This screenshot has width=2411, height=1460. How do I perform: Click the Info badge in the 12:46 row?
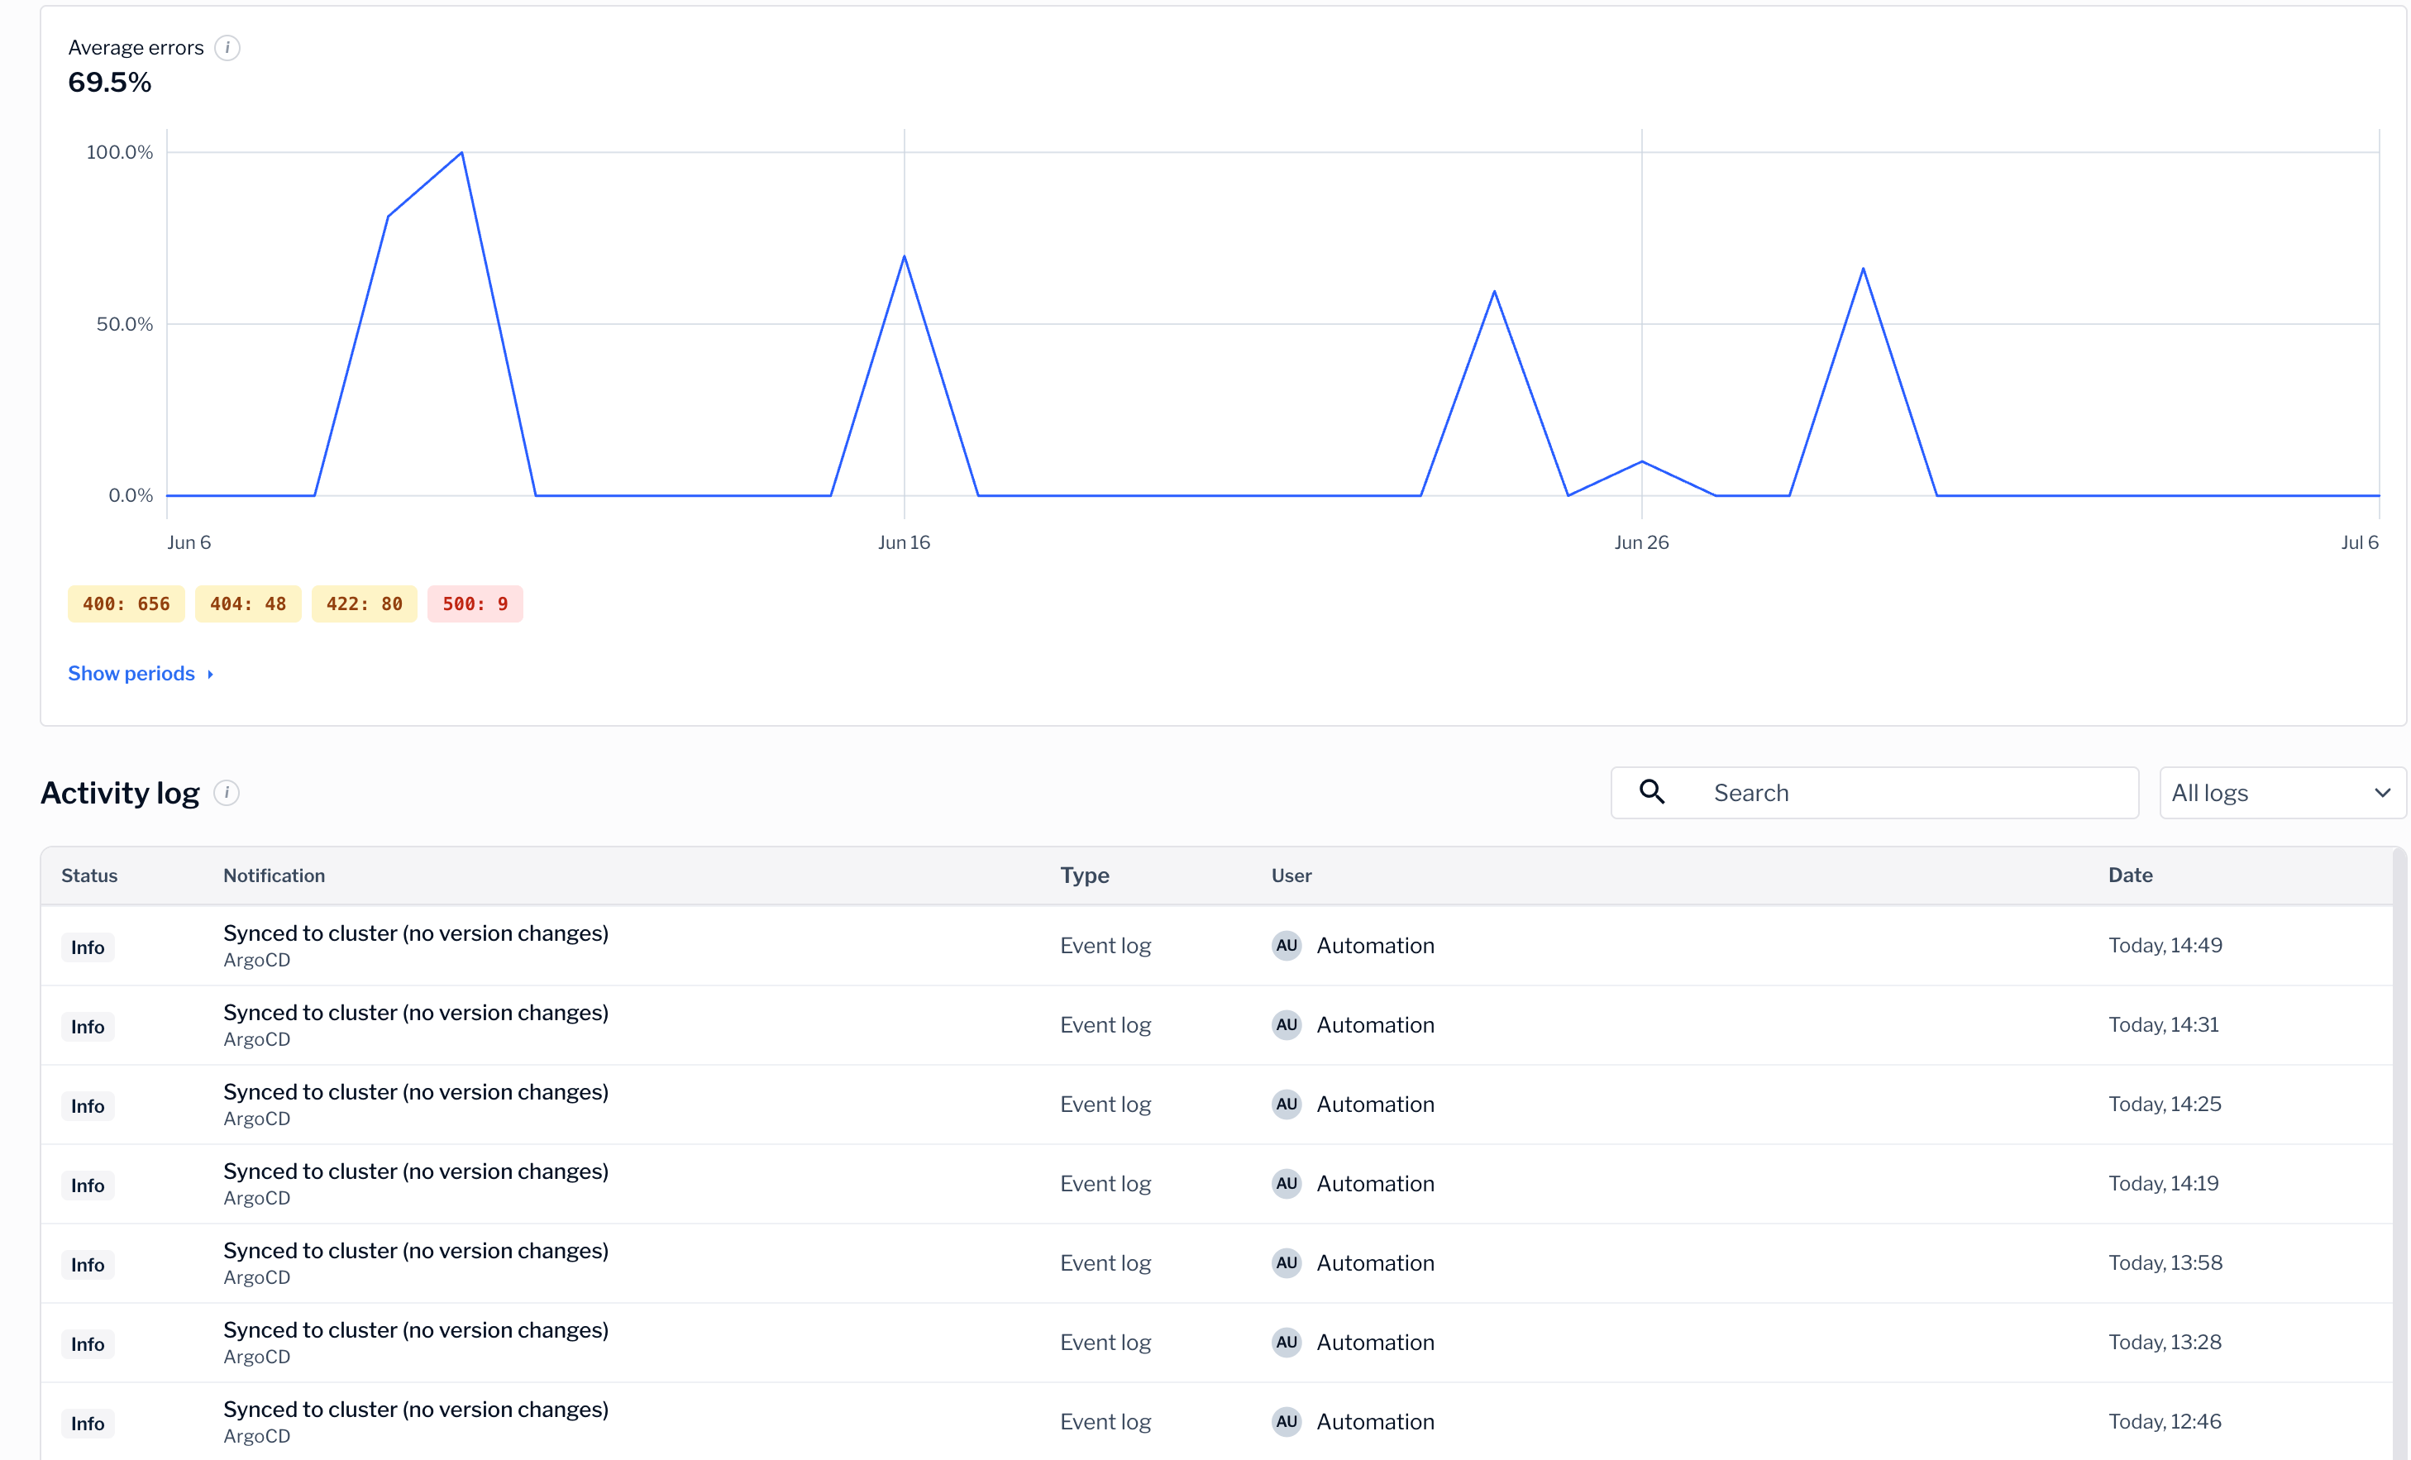click(x=87, y=1423)
